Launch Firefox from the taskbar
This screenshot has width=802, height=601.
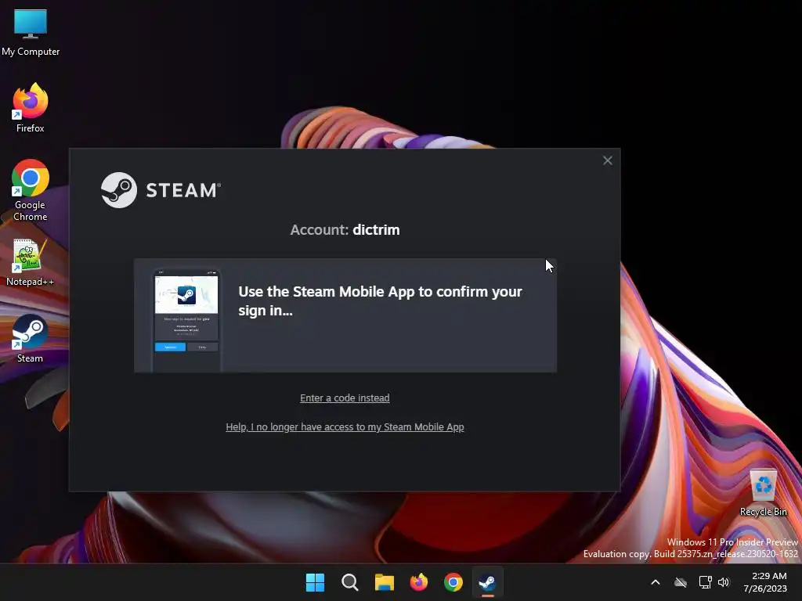419,582
